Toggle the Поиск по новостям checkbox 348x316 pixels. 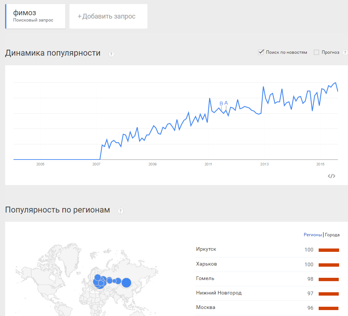(x=261, y=52)
